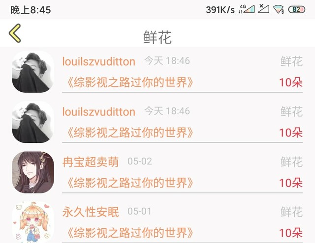Image resolution: width=315 pixels, height=243 pixels.
Task: Open second louilszvuditton username link
Action: 98,111
